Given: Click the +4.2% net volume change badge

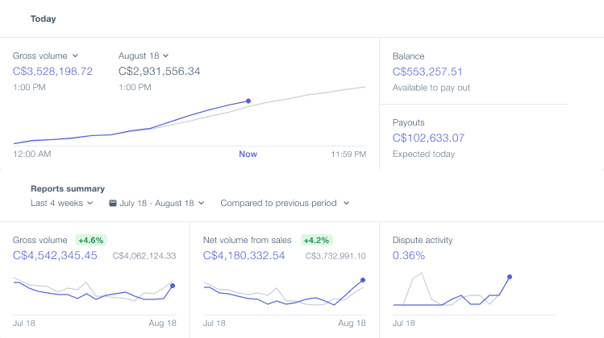Looking at the screenshot, I should coord(316,241).
